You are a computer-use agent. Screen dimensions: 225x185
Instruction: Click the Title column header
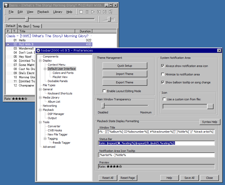(46, 31)
